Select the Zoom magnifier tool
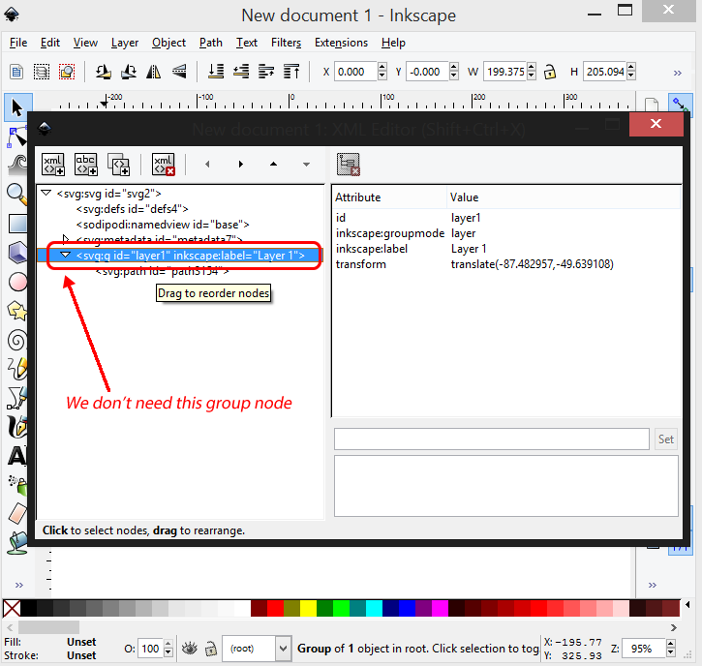 pos(17,194)
